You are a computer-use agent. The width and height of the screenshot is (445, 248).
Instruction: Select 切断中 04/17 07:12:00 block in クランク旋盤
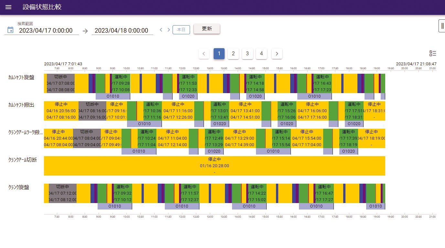click(x=63, y=193)
